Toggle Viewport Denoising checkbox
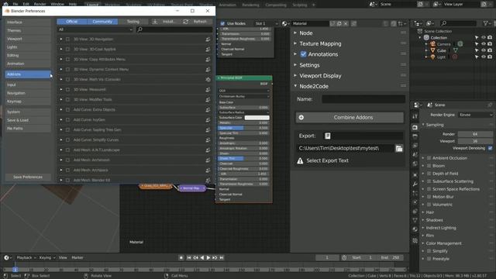 pyautogui.click(x=490, y=148)
